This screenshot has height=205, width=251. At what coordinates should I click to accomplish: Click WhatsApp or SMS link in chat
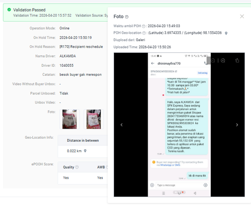[170, 165]
